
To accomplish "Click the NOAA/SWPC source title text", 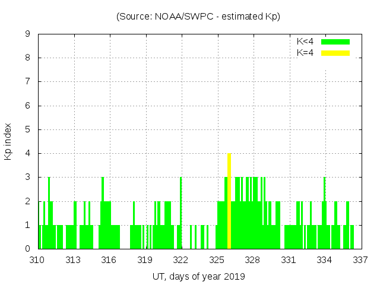I will pyautogui.click(x=198, y=17).
